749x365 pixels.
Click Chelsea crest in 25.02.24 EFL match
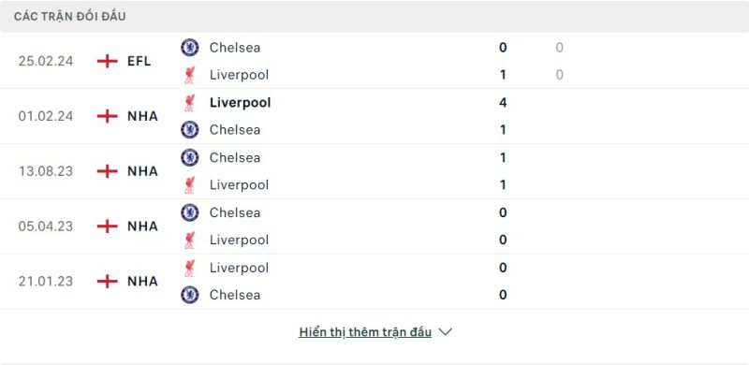(x=190, y=48)
